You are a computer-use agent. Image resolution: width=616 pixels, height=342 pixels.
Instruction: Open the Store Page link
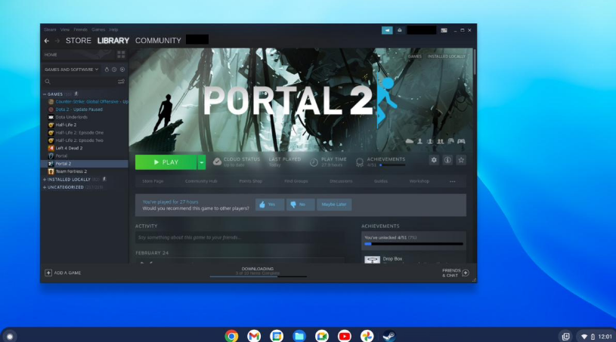point(153,181)
